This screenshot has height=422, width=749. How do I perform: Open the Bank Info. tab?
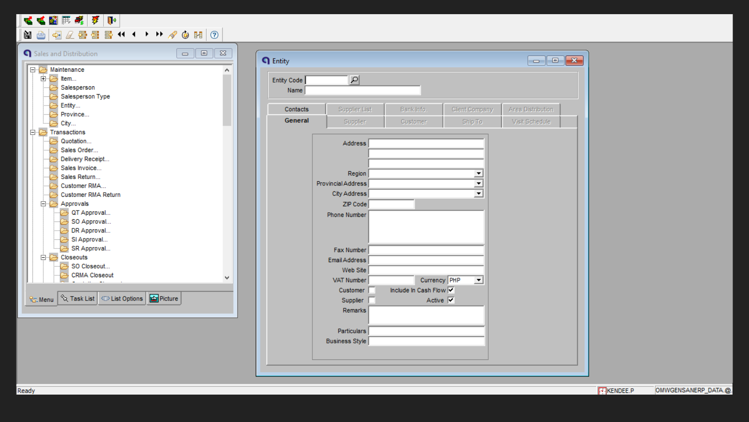414,109
